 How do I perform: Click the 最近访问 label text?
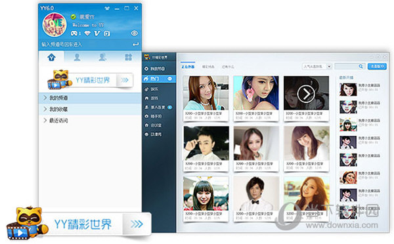pyautogui.click(x=58, y=121)
